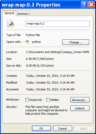
Task: Select the 6.90 KB (7,068 bytes) size value
Action: 40,59
